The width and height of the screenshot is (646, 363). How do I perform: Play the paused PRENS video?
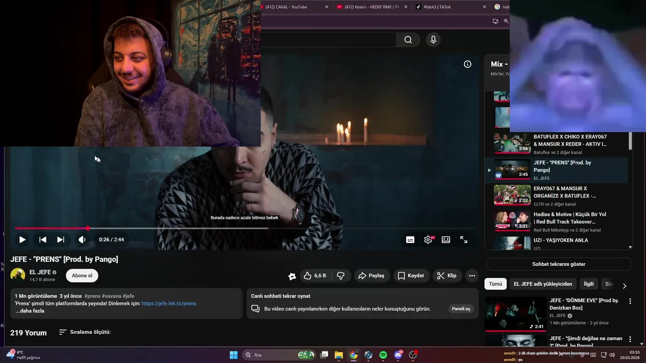pyautogui.click(x=22, y=240)
